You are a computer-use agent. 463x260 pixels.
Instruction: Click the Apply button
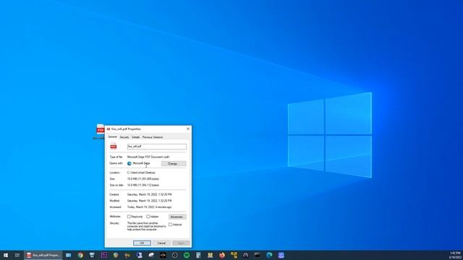pos(181,243)
